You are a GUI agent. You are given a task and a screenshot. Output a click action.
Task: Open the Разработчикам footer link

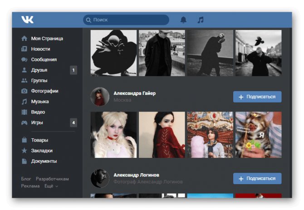(x=52, y=179)
